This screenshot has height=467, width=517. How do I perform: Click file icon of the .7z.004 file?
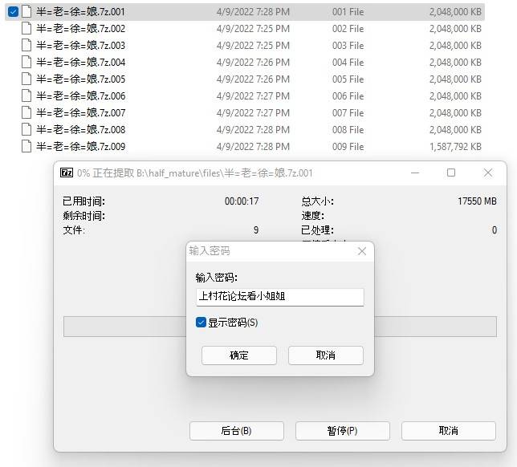[26, 63]
